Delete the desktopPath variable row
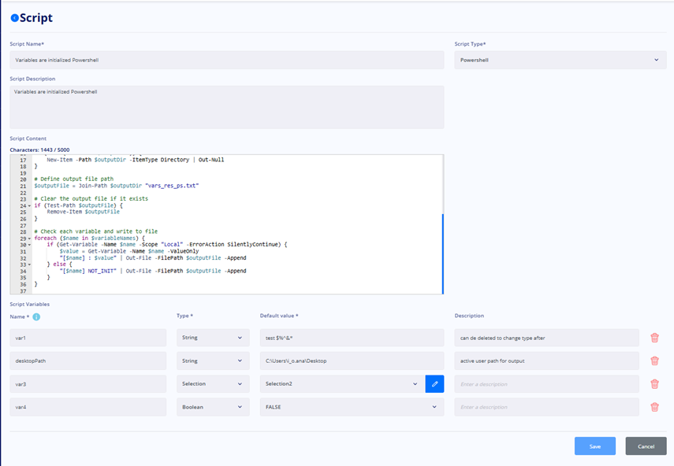Screen dimensions: 674x466 pyautogui.click(x=654, y=361)
